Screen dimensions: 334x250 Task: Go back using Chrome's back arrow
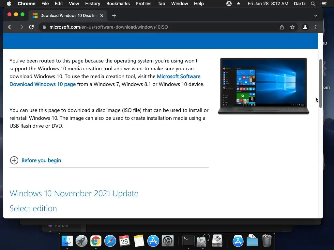pos(10,27)
